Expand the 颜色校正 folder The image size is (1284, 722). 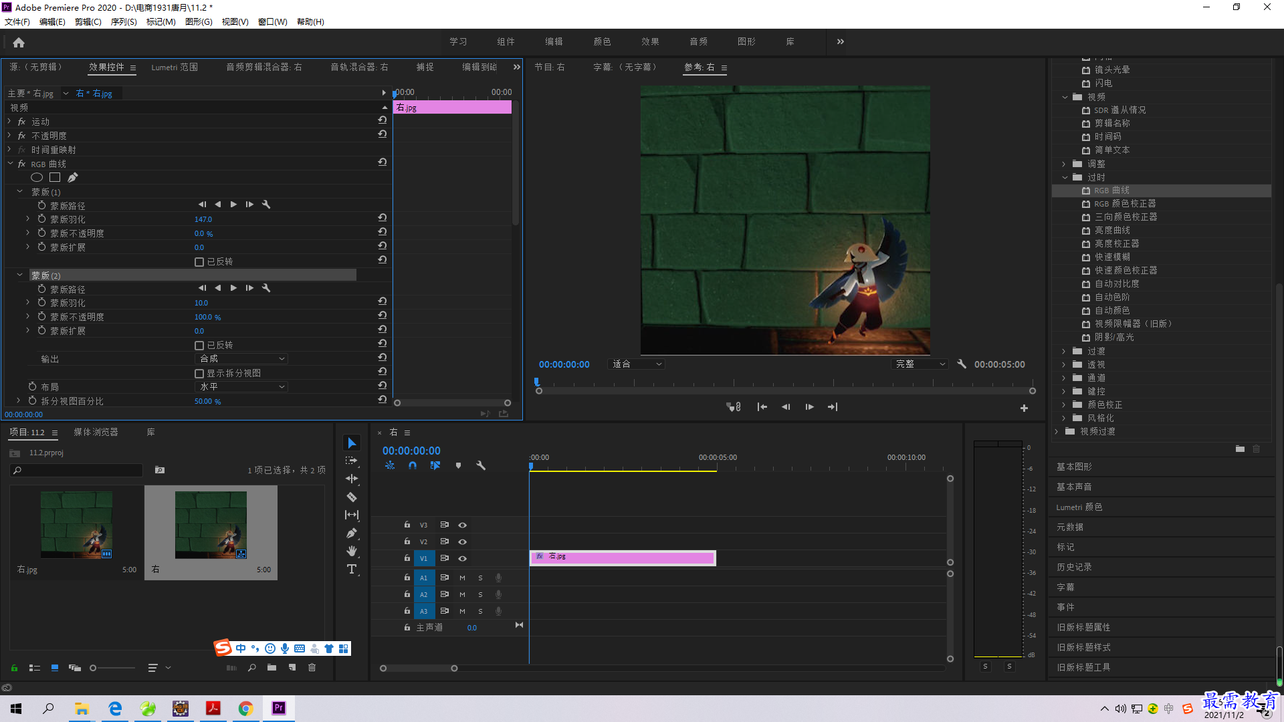[1064, 404]
